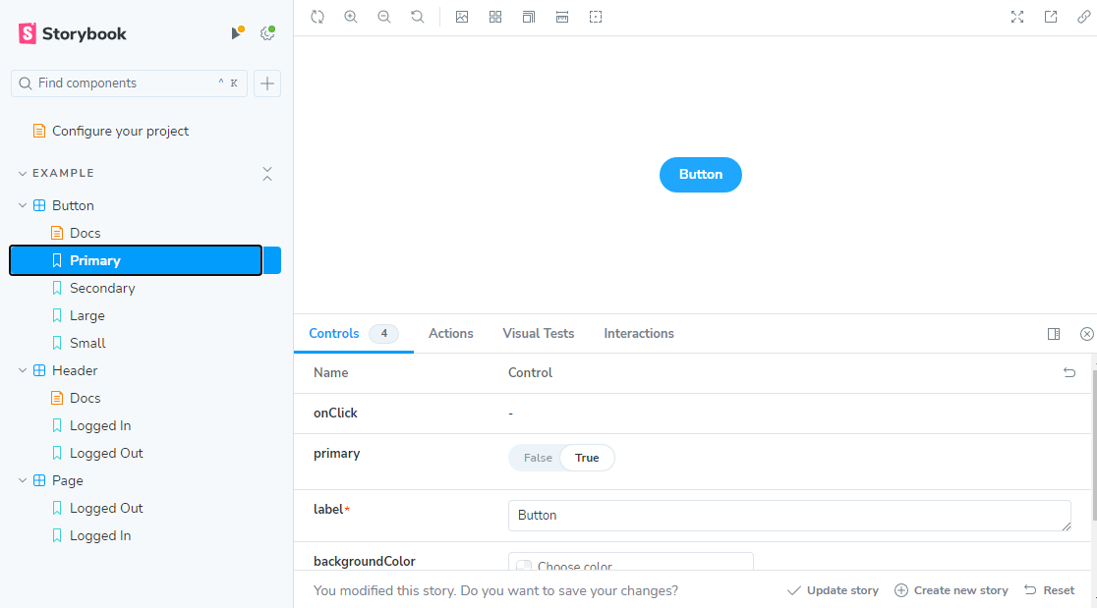
Task: Click the Create new story button
Action: [951, 590]
